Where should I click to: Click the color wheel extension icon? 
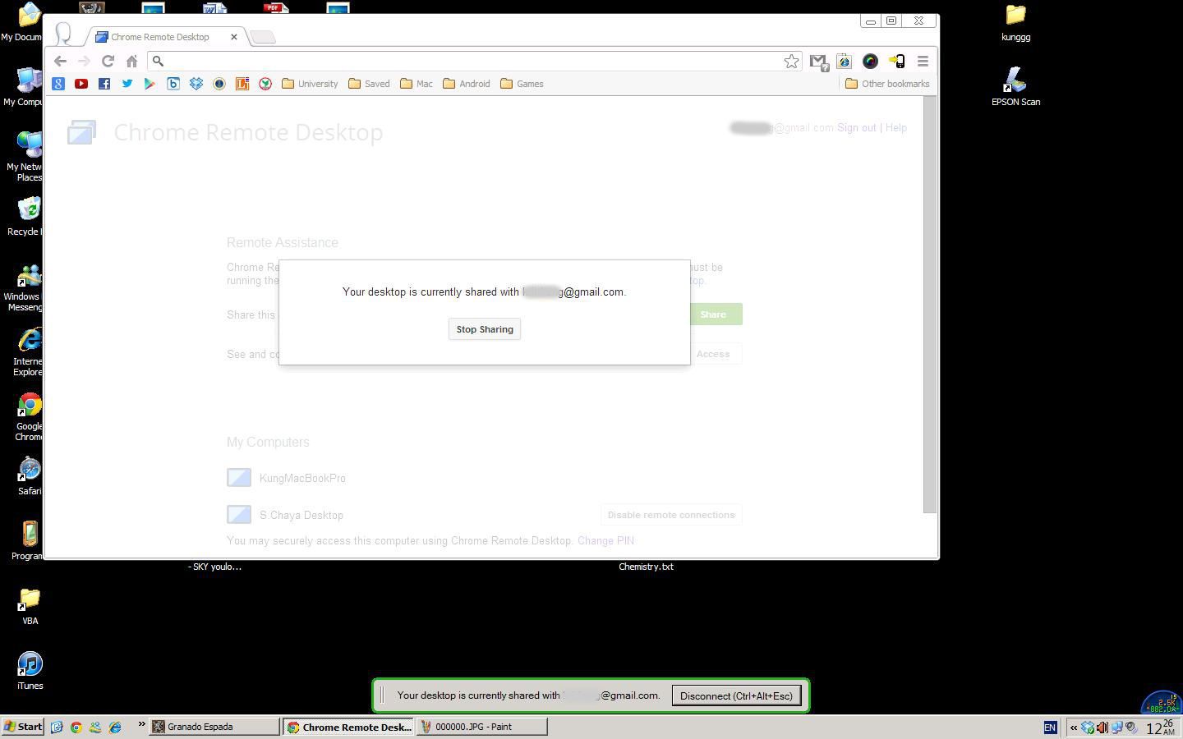click(x=870, y=62)
